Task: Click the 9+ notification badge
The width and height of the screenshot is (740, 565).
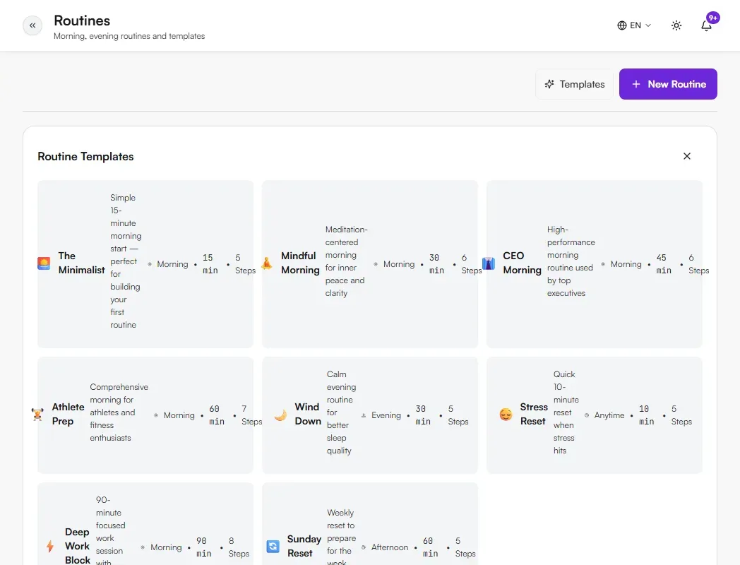Action: [712, 18]
